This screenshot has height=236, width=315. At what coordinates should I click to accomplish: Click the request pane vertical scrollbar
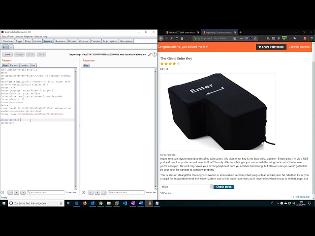[x=75, y=128]
